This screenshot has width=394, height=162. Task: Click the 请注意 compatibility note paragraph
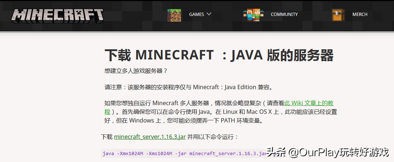click(x=189, y=87)
